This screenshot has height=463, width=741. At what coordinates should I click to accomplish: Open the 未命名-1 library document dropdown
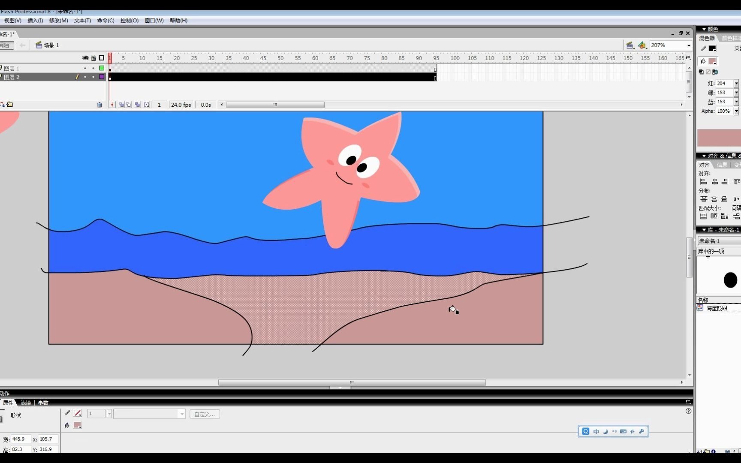(x=719, y=241)
